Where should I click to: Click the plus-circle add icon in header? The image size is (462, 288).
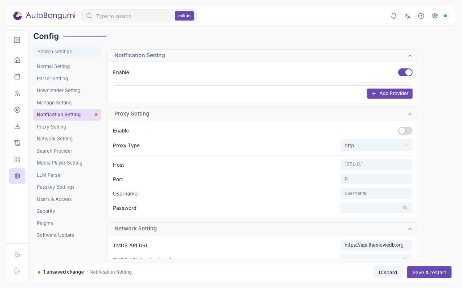point(421,16)
